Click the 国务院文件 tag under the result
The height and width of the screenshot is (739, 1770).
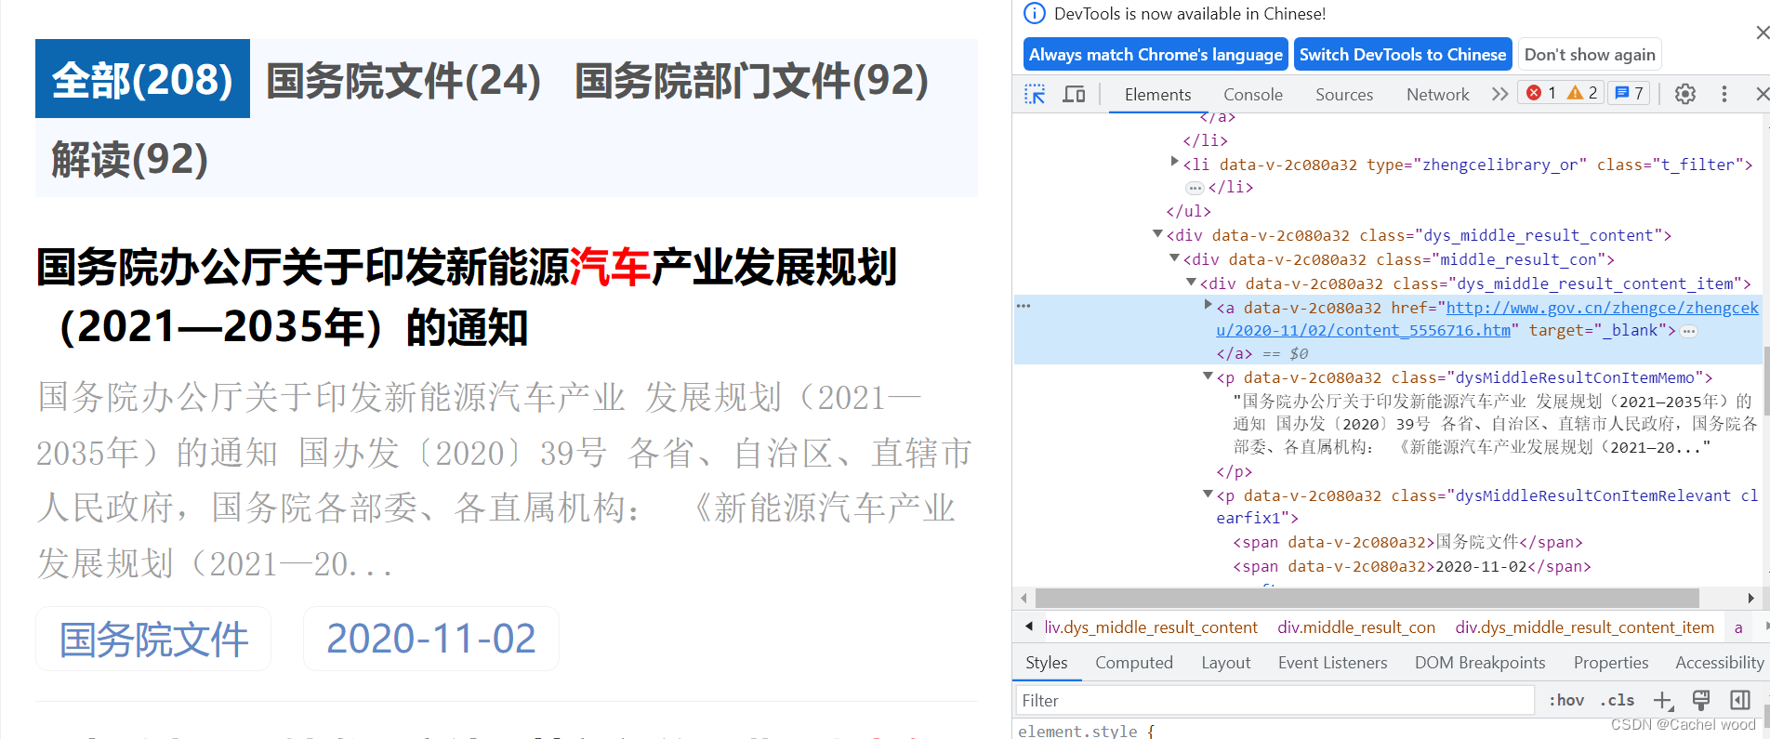tap(153, 639)
